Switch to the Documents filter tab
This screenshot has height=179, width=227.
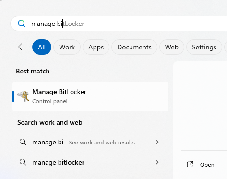click(x=134, y=47)
